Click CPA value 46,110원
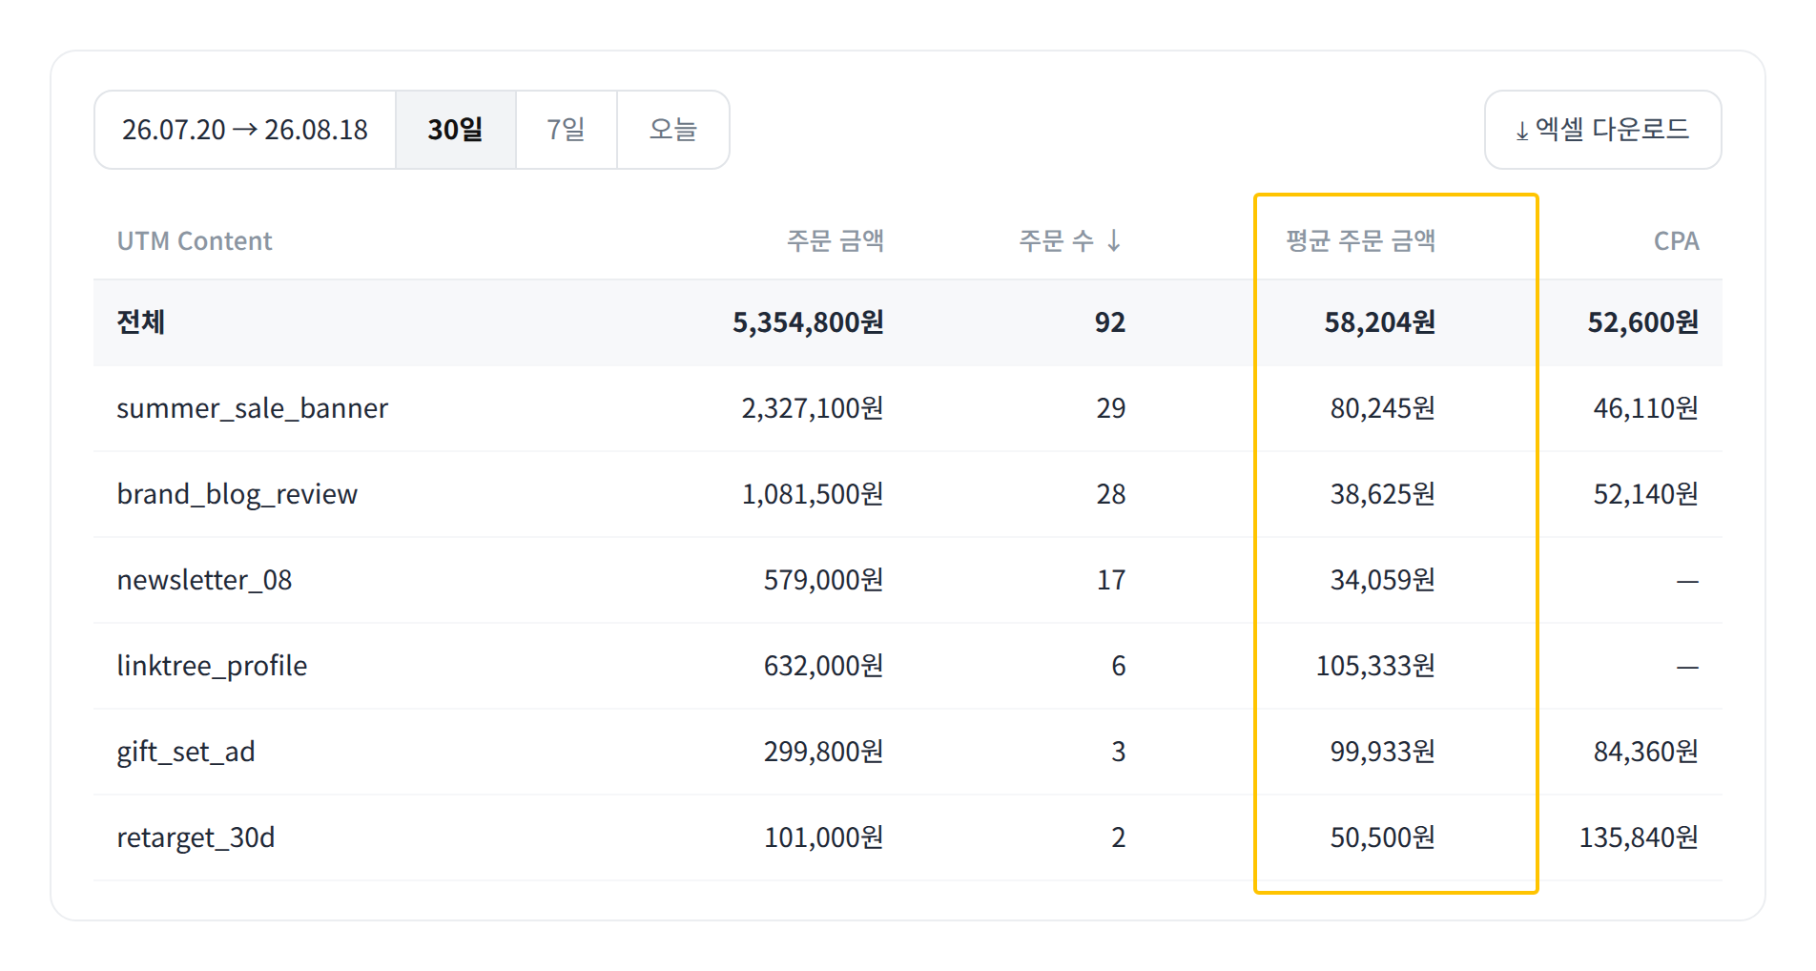 point(1646,408)
